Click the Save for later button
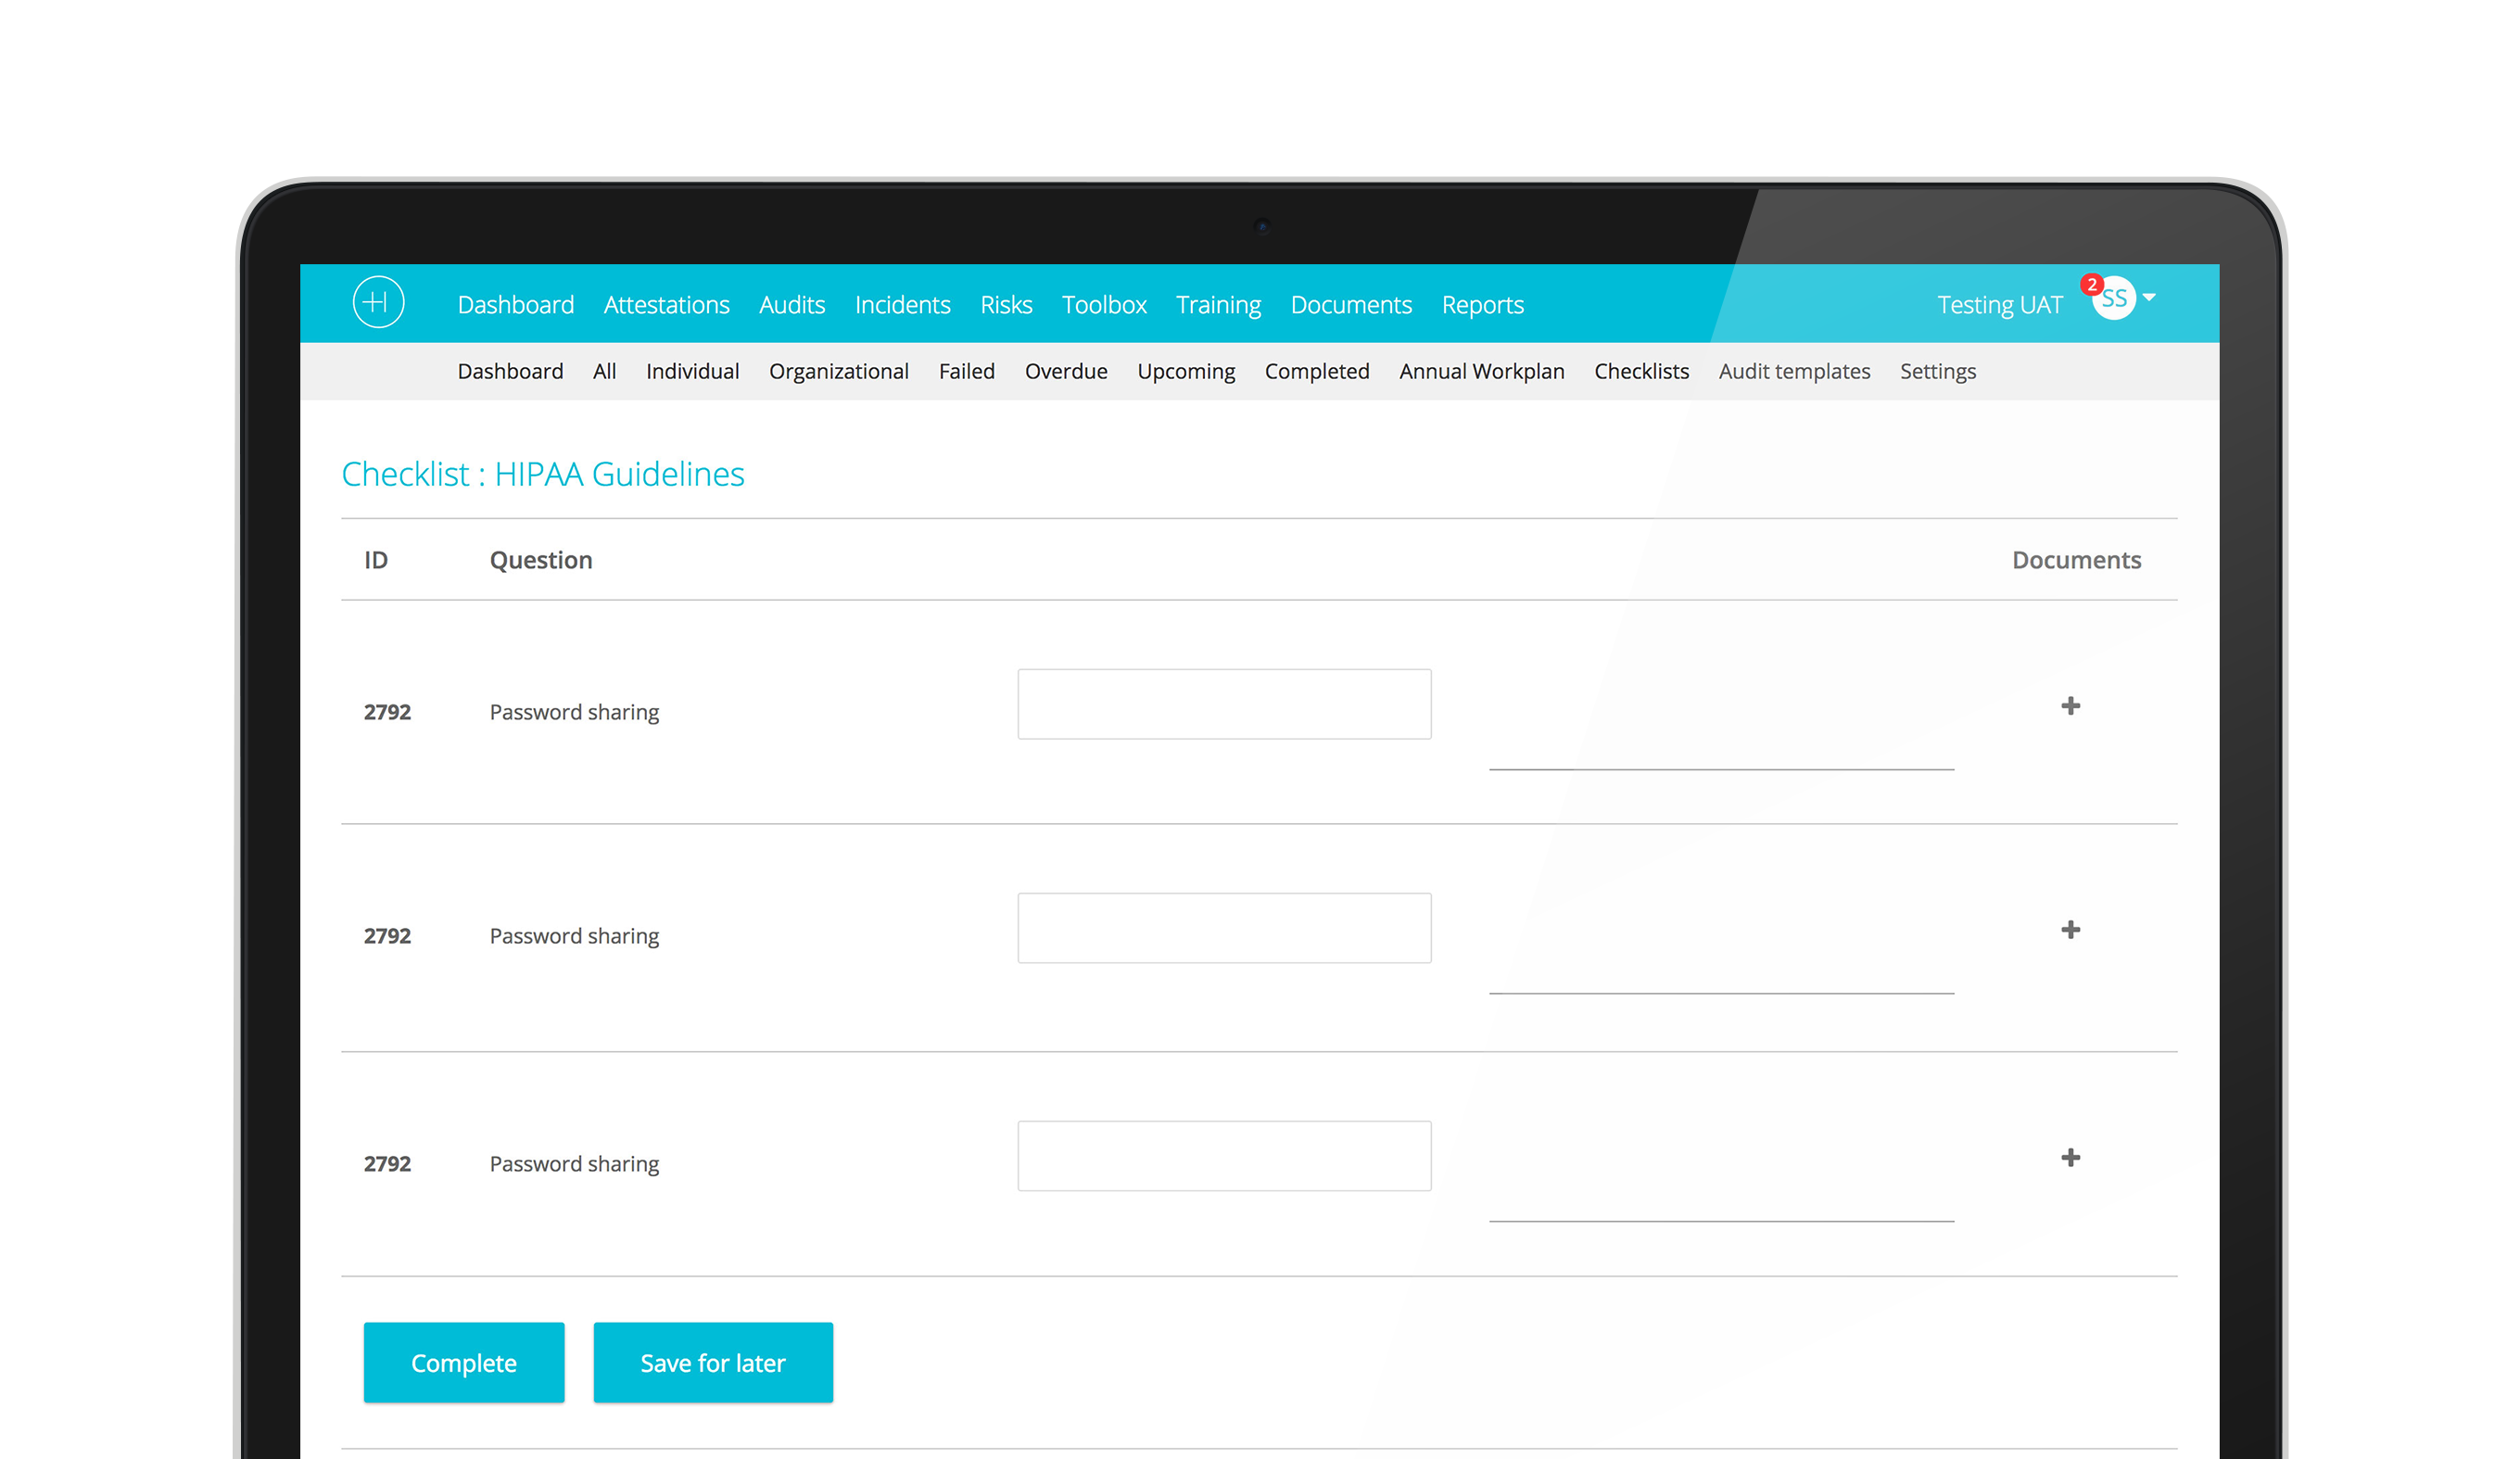2520x1459 pixels. (x=712, y=1363)
